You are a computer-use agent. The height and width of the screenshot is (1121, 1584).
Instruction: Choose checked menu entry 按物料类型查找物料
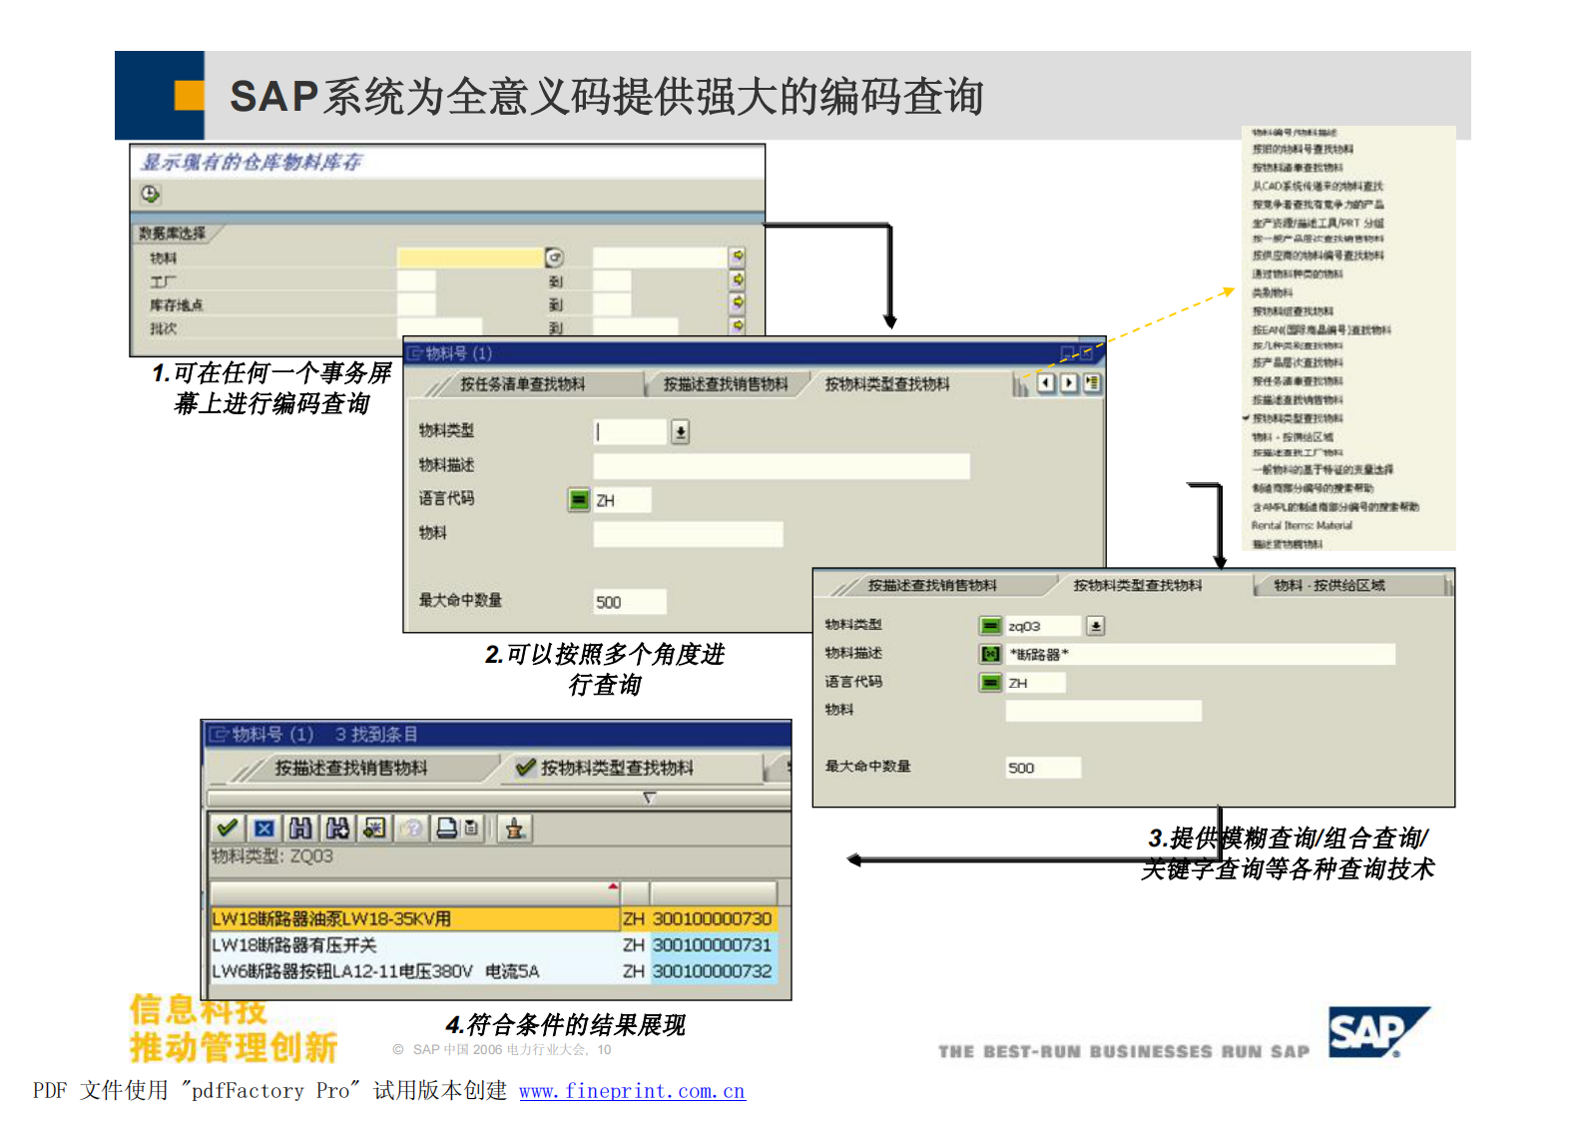pos(1298,418)
